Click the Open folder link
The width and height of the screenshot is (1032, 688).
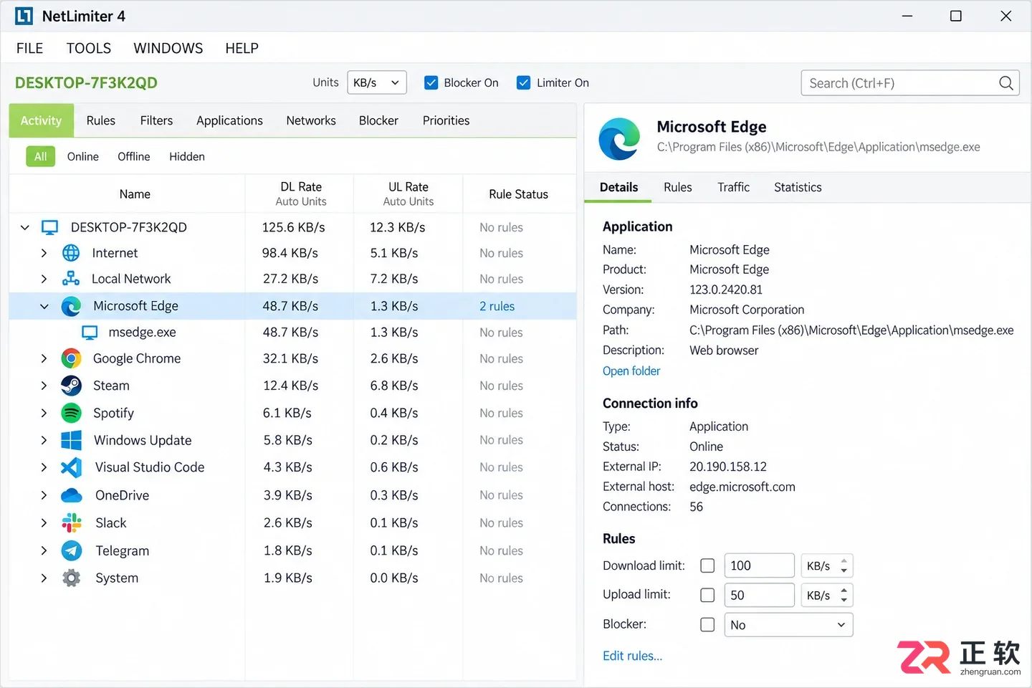[631, 371]
